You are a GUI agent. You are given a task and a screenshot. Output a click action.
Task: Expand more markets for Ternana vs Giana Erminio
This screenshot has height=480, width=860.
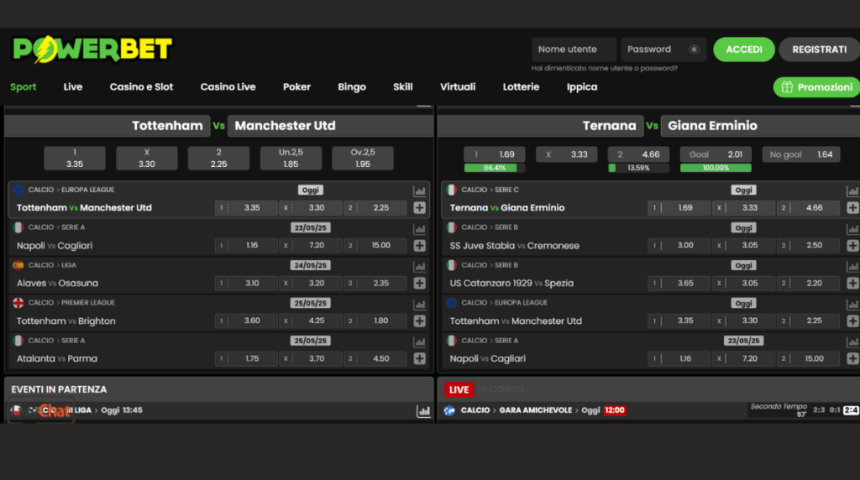[852, 208]
